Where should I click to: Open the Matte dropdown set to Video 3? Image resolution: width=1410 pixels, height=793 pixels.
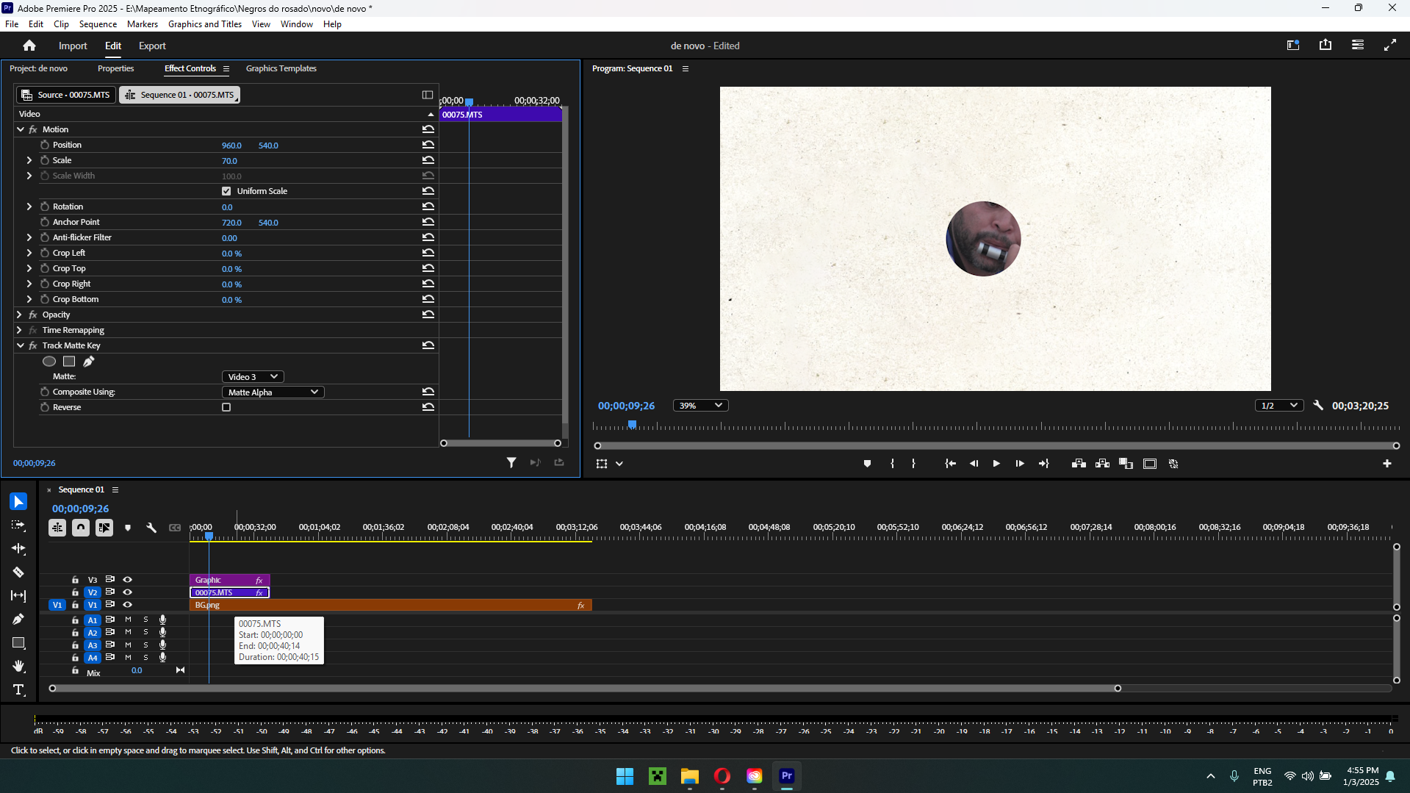(252, 376)
